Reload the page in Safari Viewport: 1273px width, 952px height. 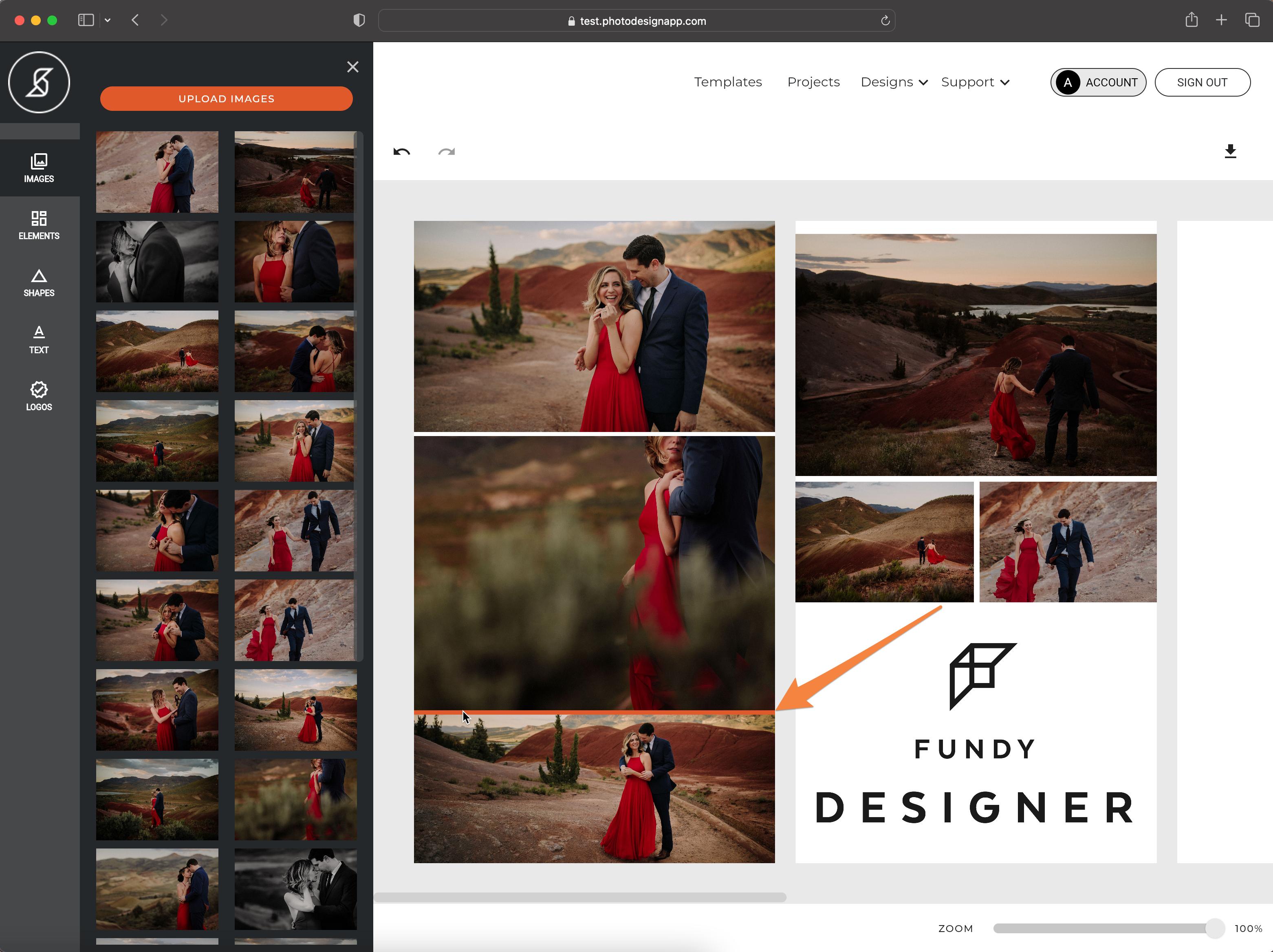click(885, 21)
